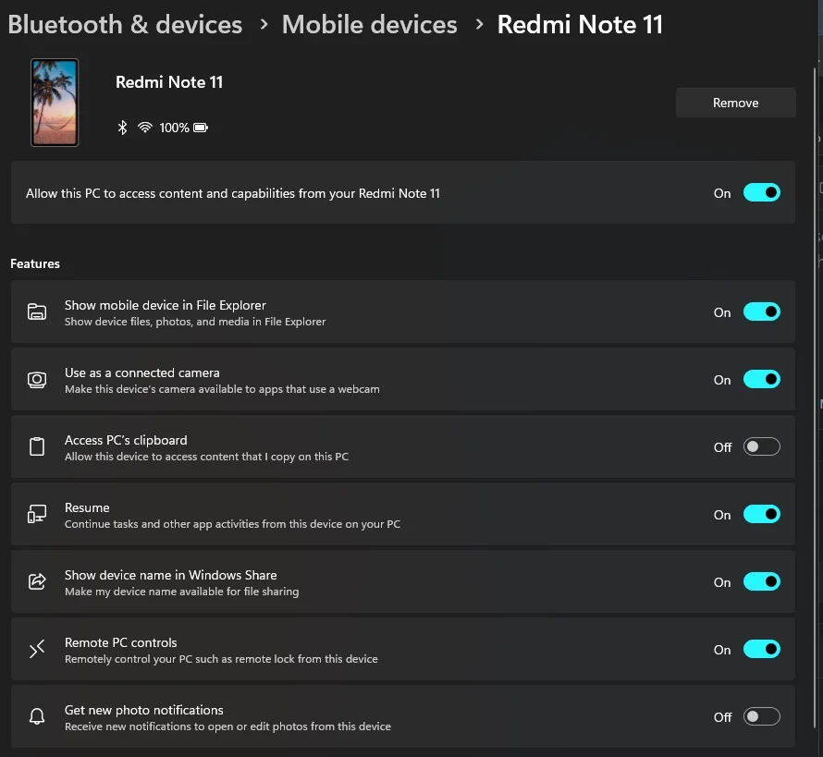
Task: Turn off PC access to Redmi Note 11 content
Action: coord(762,192)
